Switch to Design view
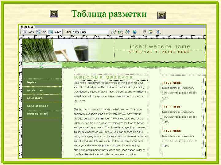This screenshot has height=165, width=221. pyautogui.click(x=55, y=32)
